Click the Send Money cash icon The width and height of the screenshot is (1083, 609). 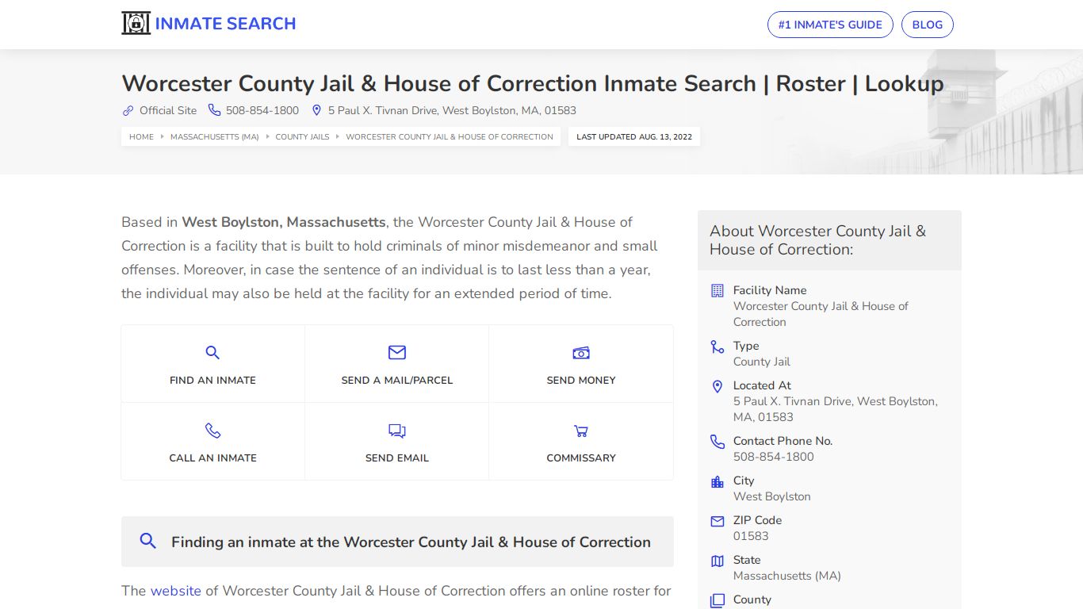coord(581,353)
